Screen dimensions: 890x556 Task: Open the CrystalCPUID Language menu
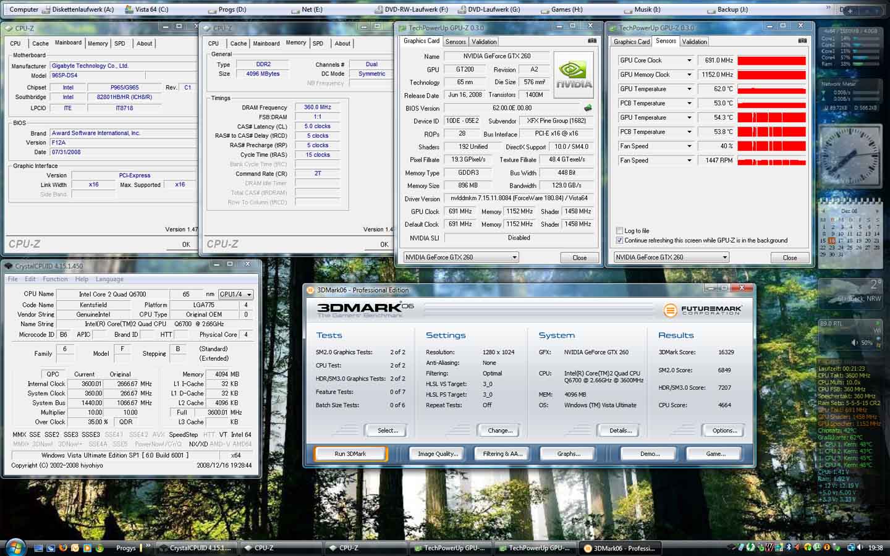[x=109, y=279]
